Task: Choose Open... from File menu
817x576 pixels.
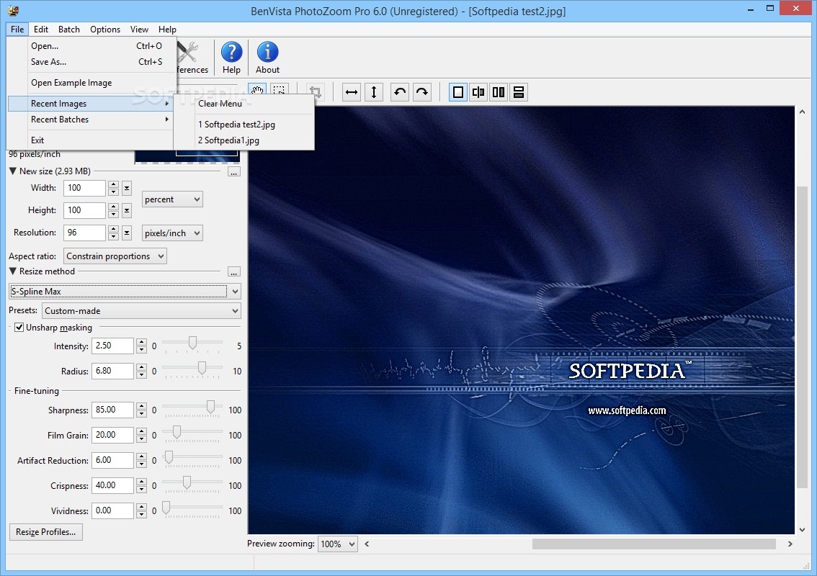Action: pos(90,46)
